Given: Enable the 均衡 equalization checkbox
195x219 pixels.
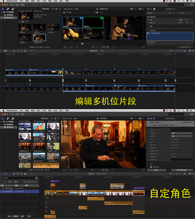Looking at the screenshot, I should coord(148,20).
